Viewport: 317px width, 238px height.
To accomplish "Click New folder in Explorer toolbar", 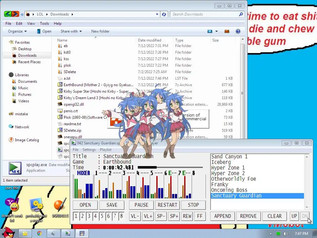I will tap(100, 31).
